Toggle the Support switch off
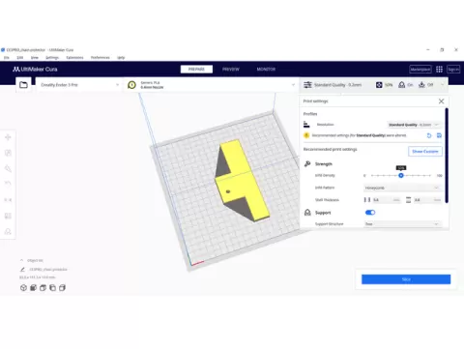This screenshot has width=464, height=349. tap(370, 213)
